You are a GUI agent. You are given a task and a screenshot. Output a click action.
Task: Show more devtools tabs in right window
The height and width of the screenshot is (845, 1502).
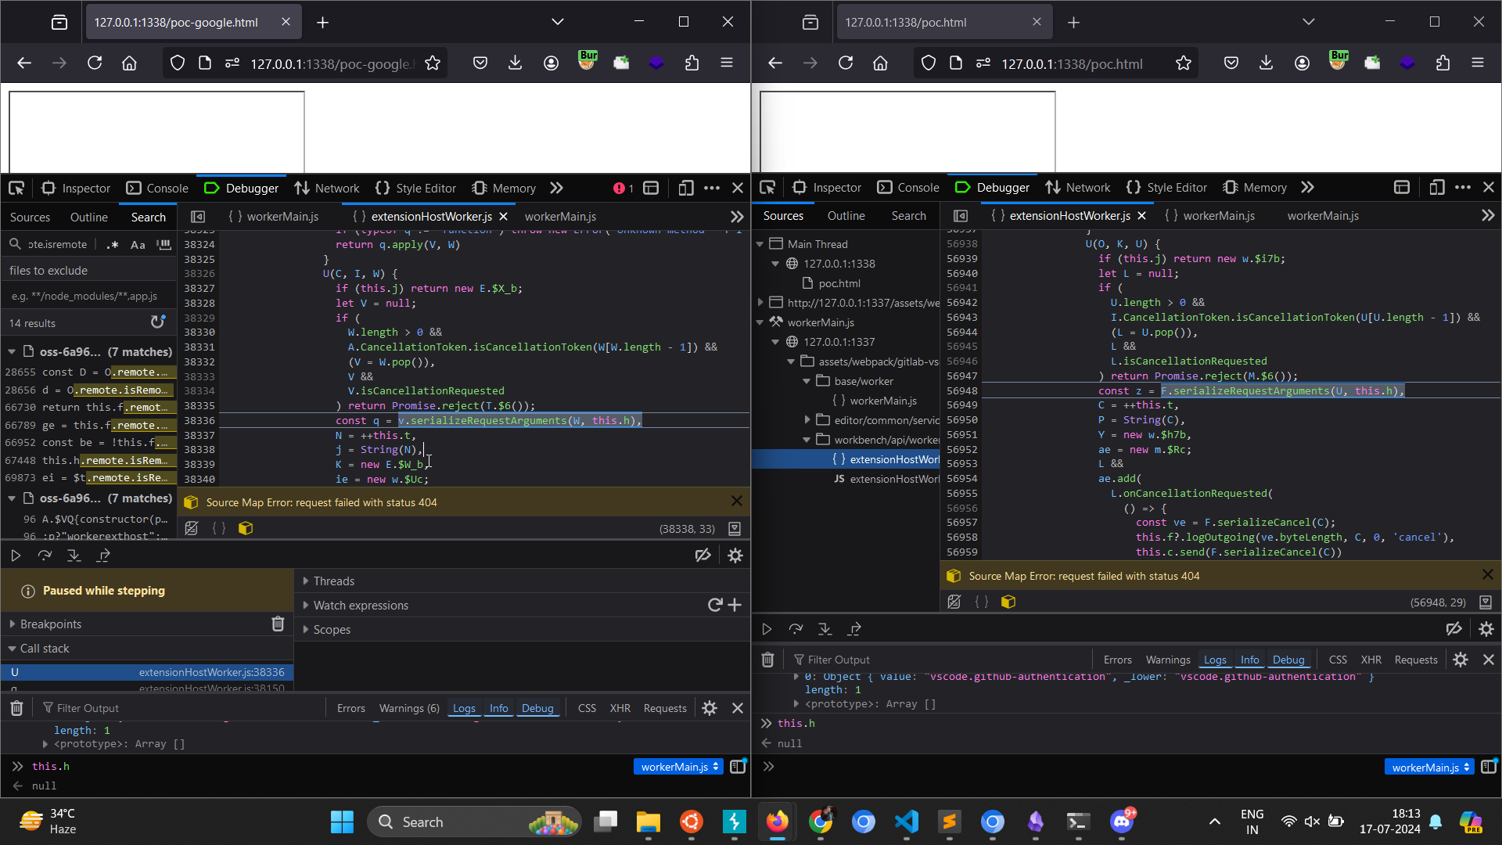(1307, 188)
